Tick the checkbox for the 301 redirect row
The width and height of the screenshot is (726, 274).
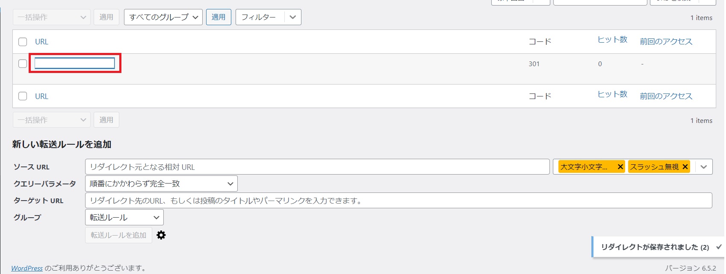(23, 64)
